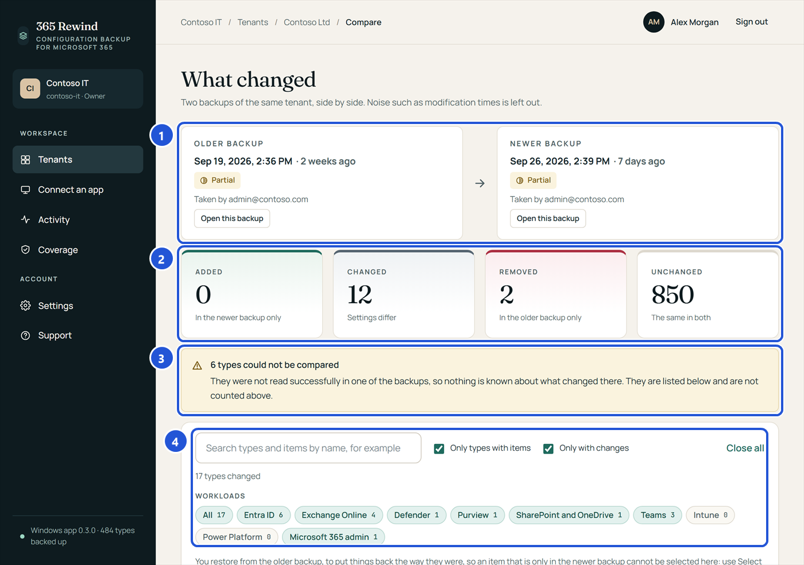Image resolution: width=804 pixels, height=565 pixels.
Task: Filter by Entra ID workload chip
Action: (264, 515)
